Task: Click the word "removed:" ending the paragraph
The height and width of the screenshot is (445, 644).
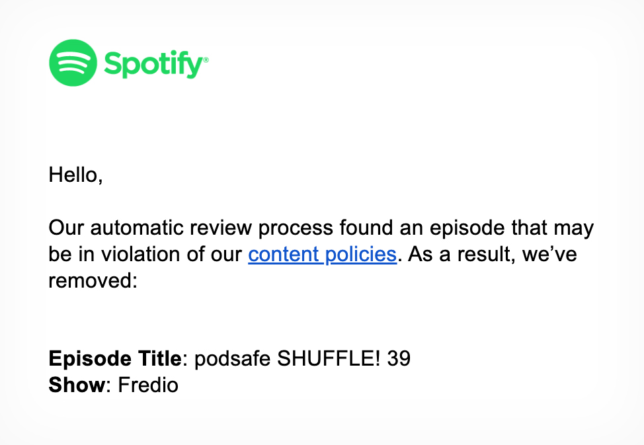Action: click(x=93, y=281)
